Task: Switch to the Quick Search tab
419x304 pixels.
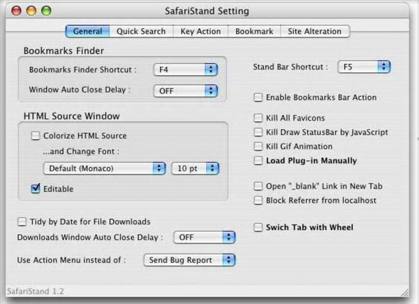Action: tap(141, 32)
